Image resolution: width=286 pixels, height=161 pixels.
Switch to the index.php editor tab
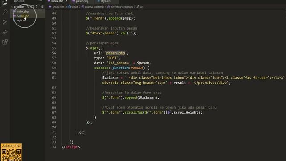point(57,1)
